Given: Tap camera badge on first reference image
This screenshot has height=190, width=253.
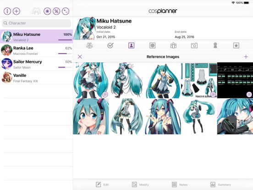Looking at the screenshot, I should [105, 95].
